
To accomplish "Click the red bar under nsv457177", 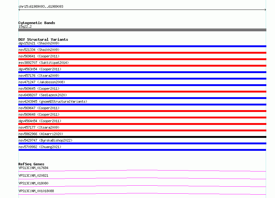I will click(142, 130).
